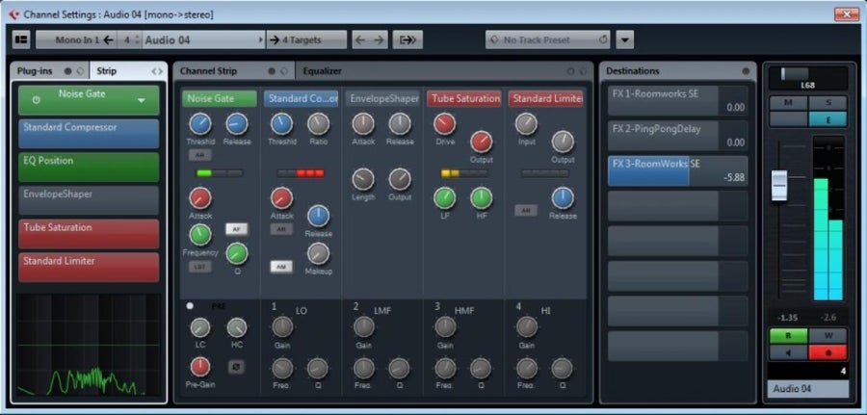The image size is (867, 415).
Task: Solo the channel with the S button
Action: pos(828,103)
